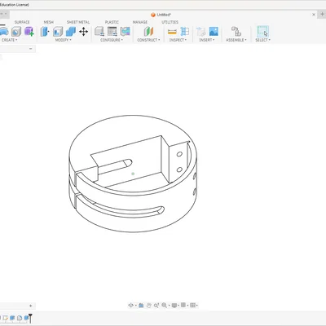Open Grid and Snaps settings icon
This screenshot has width=326, height=326.
pos(183,305)
